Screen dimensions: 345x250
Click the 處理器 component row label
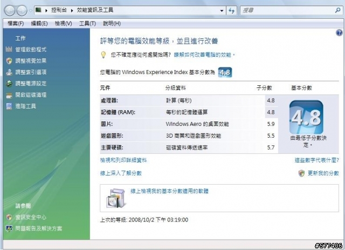pos(109,100)
